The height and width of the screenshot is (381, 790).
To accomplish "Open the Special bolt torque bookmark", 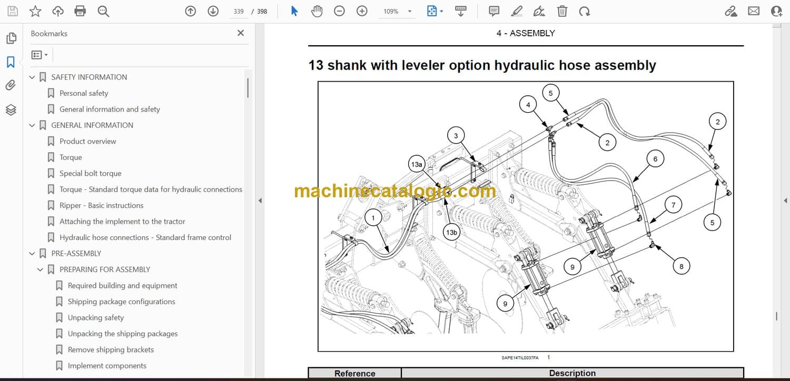I will [x=90, y=173].
